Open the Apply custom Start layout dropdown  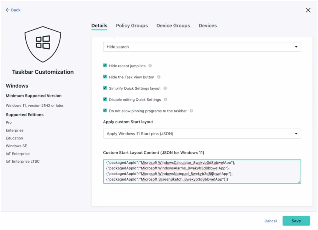(202, 134)
